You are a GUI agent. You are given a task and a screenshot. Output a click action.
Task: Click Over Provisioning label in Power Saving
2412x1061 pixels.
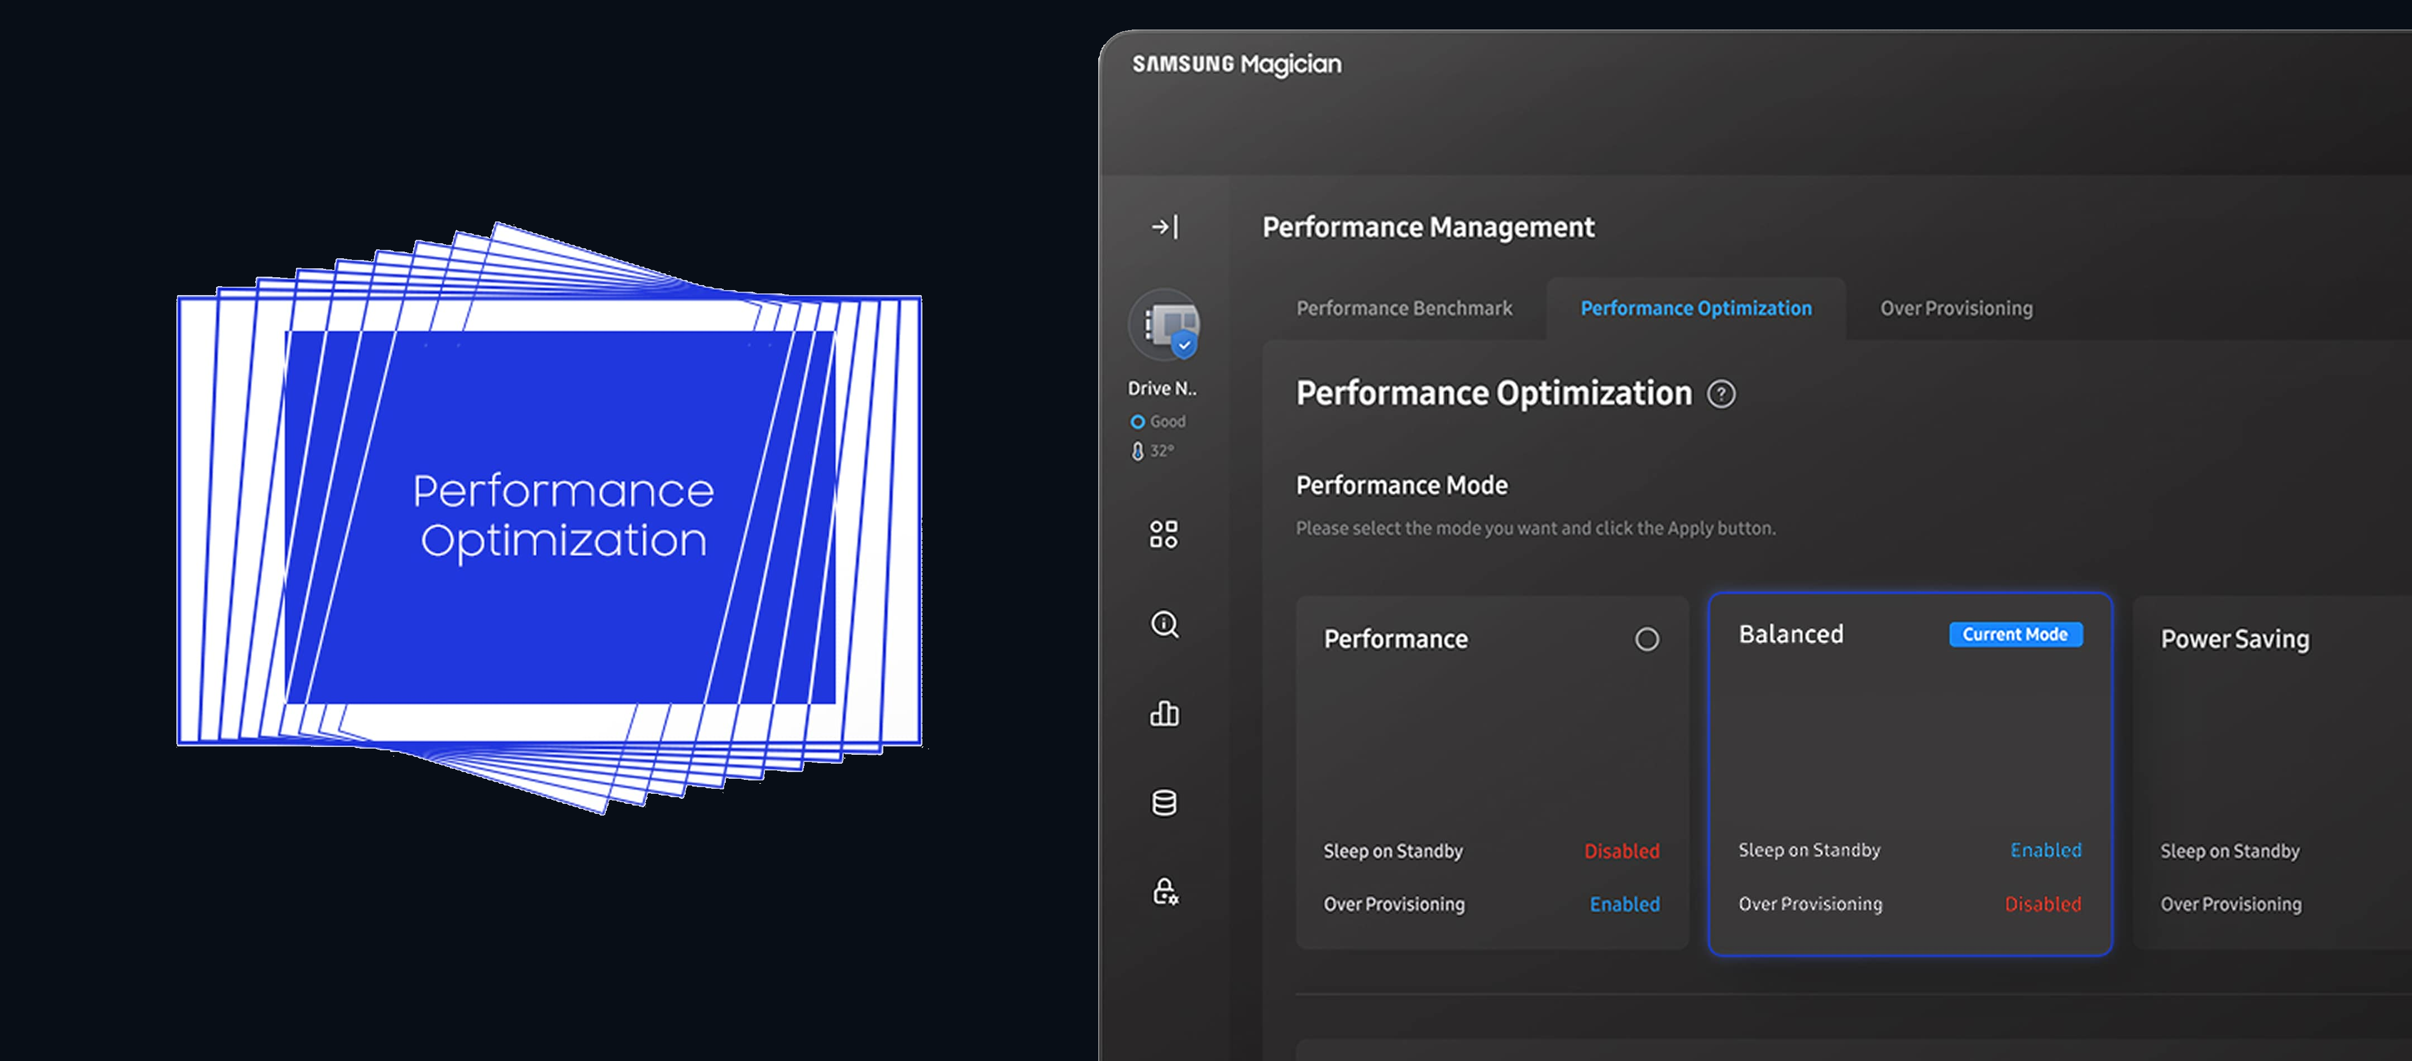(x=2231, y=904)
